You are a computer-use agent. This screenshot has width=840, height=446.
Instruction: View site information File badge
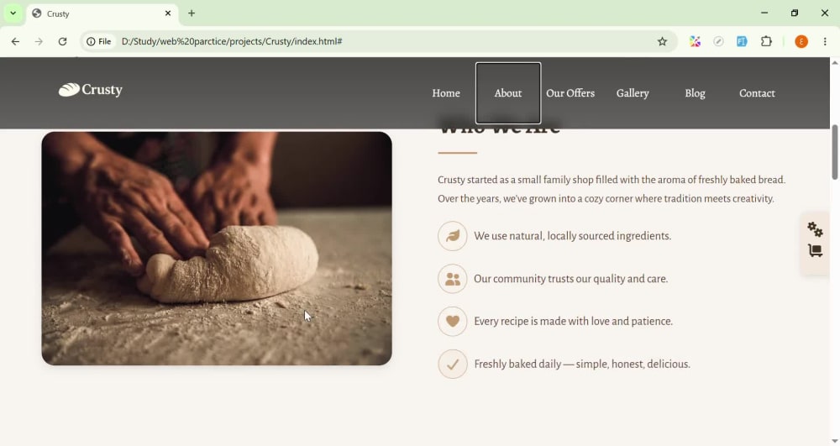tap(100, 42)
